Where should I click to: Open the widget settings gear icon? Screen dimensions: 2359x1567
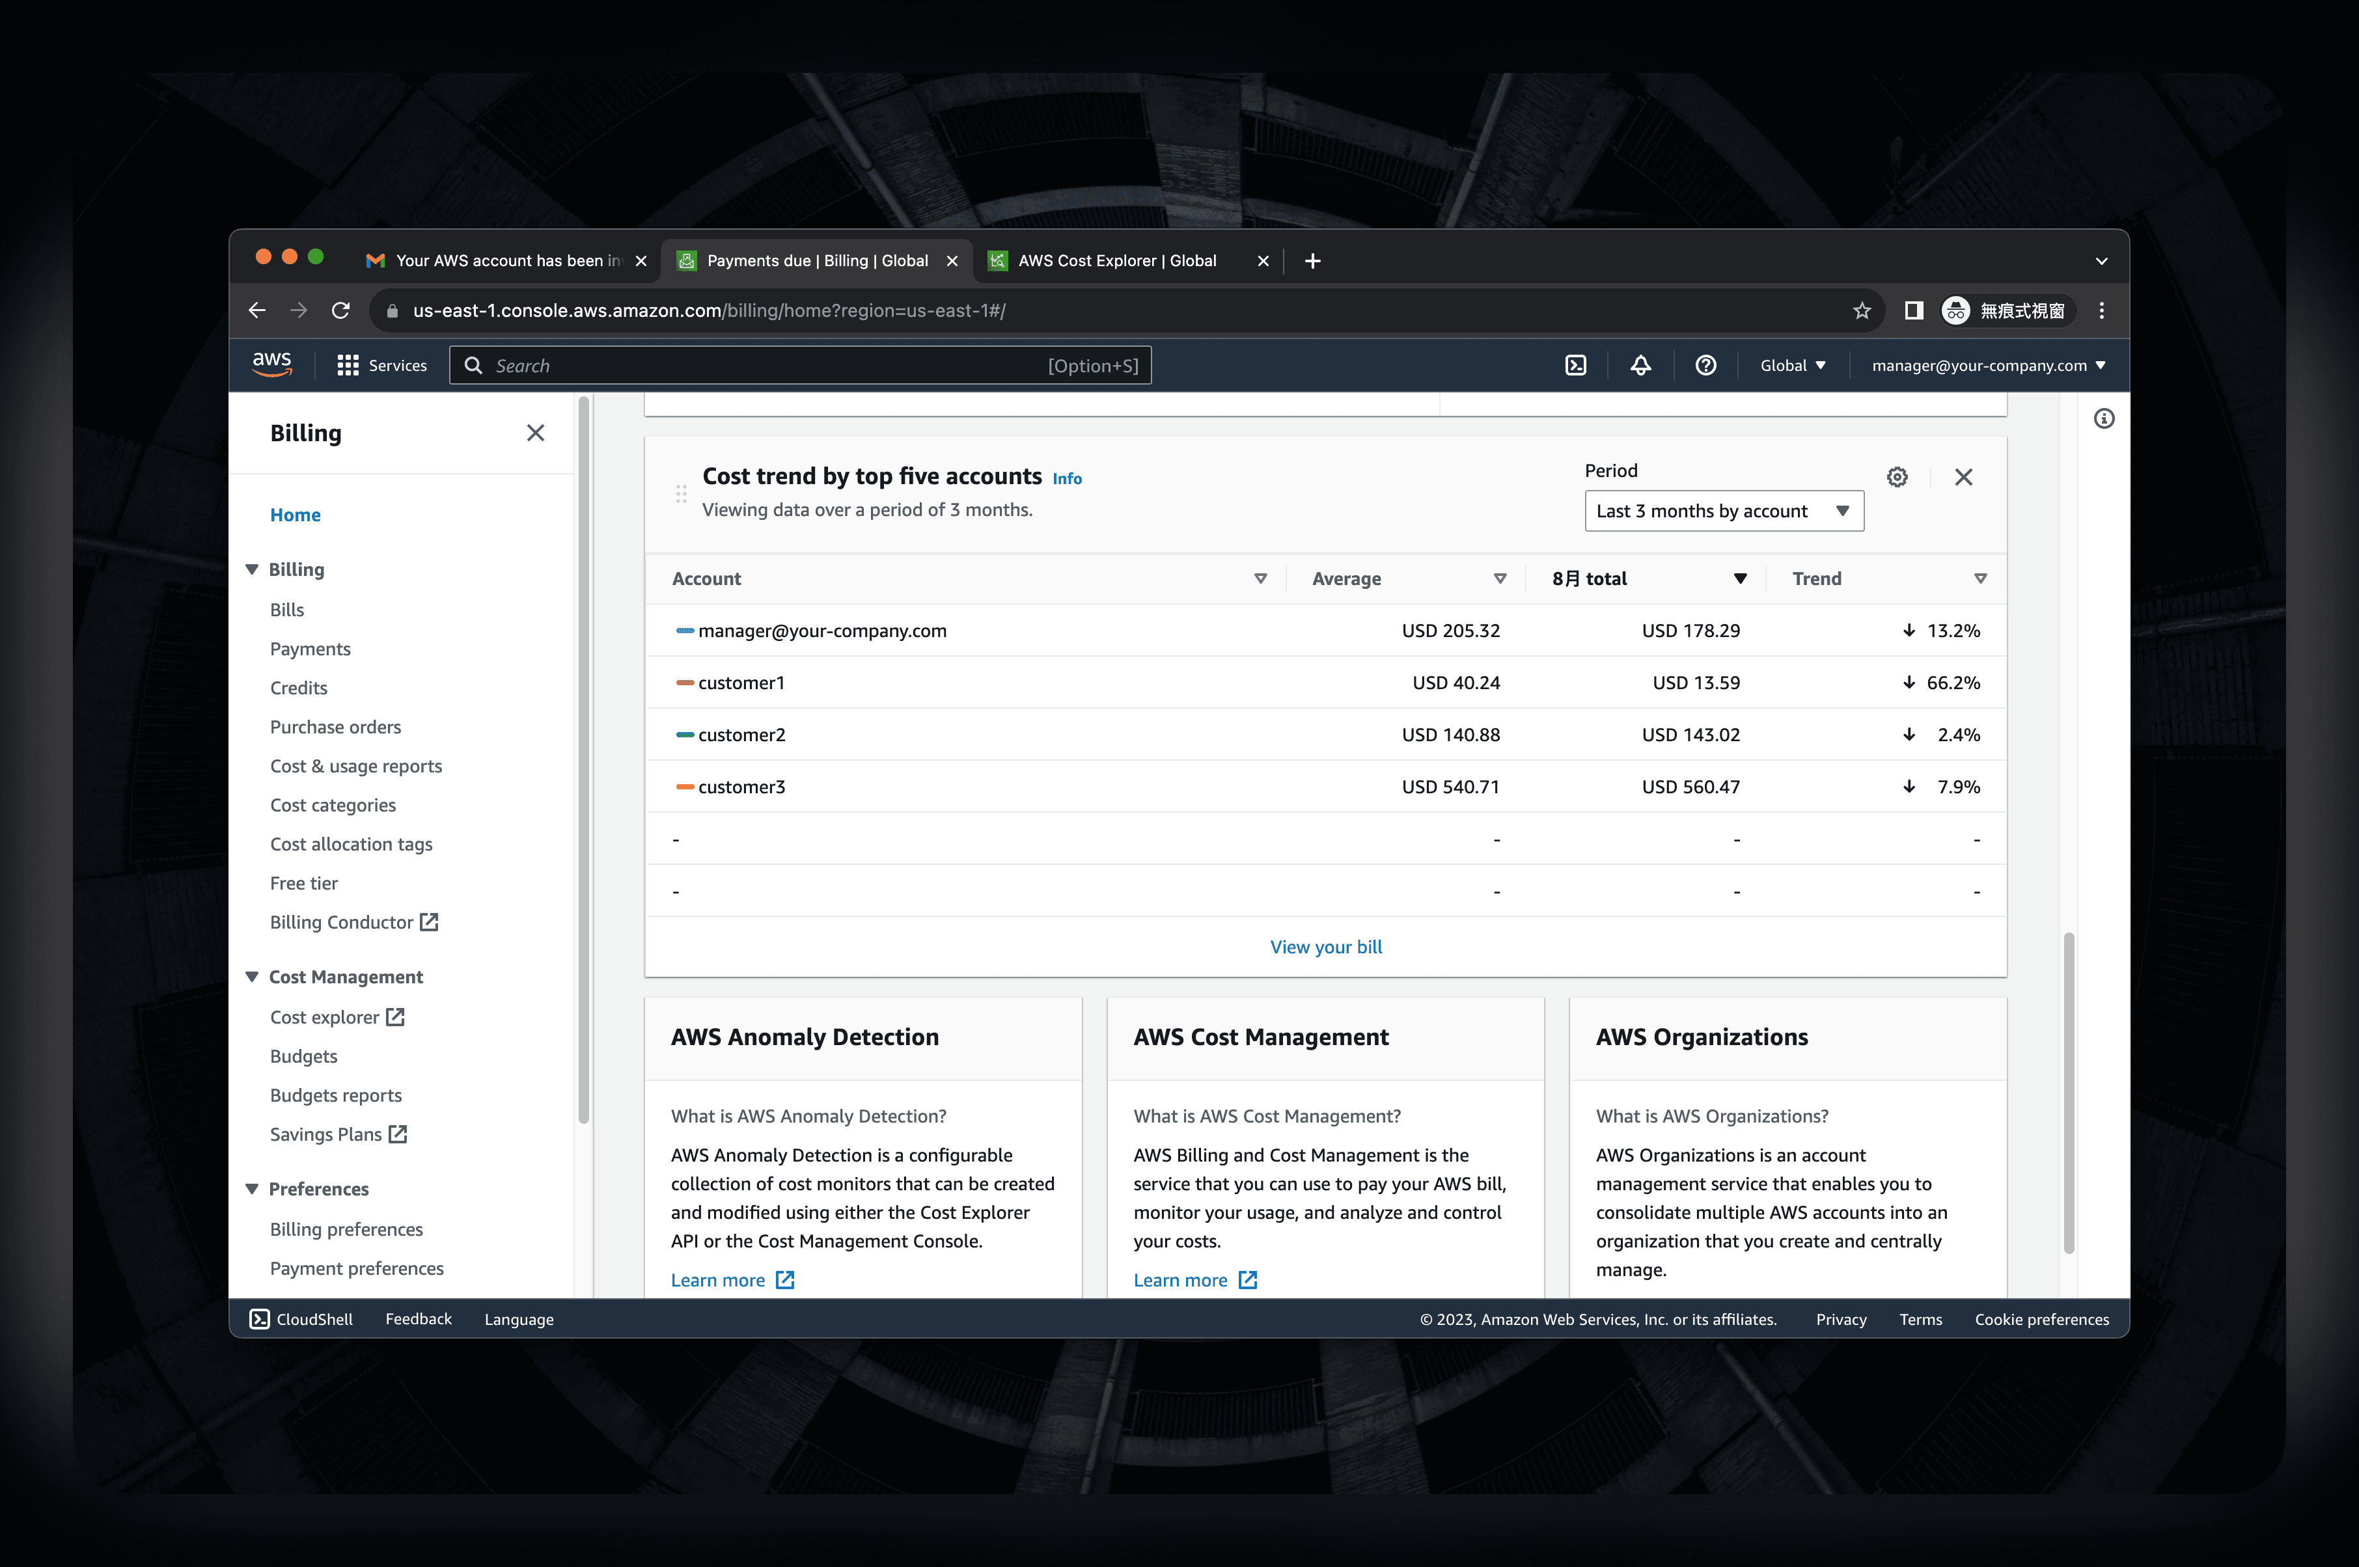1897,477
